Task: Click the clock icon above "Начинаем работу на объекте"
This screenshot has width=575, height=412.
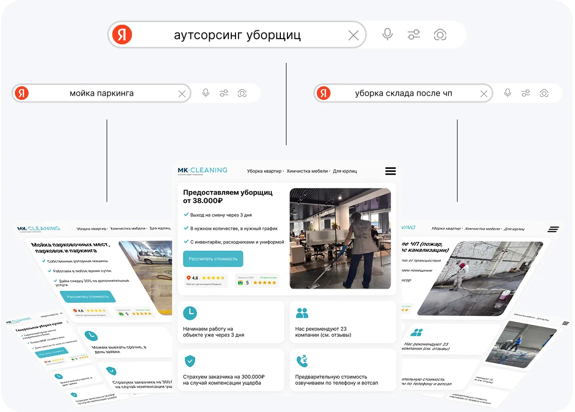Action: click(190, 313)
